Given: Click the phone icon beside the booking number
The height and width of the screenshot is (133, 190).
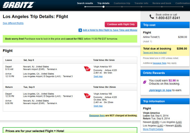Looking at the screenshot, I should [152, 17].
